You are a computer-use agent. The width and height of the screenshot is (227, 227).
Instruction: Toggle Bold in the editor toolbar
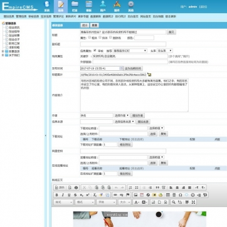[56, 195]
